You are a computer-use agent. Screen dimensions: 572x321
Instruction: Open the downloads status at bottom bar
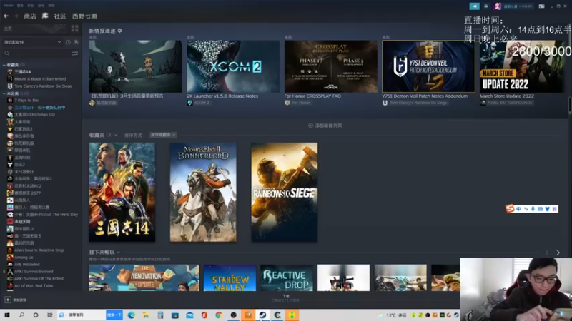pyautogui.click(x=285, y=298)
